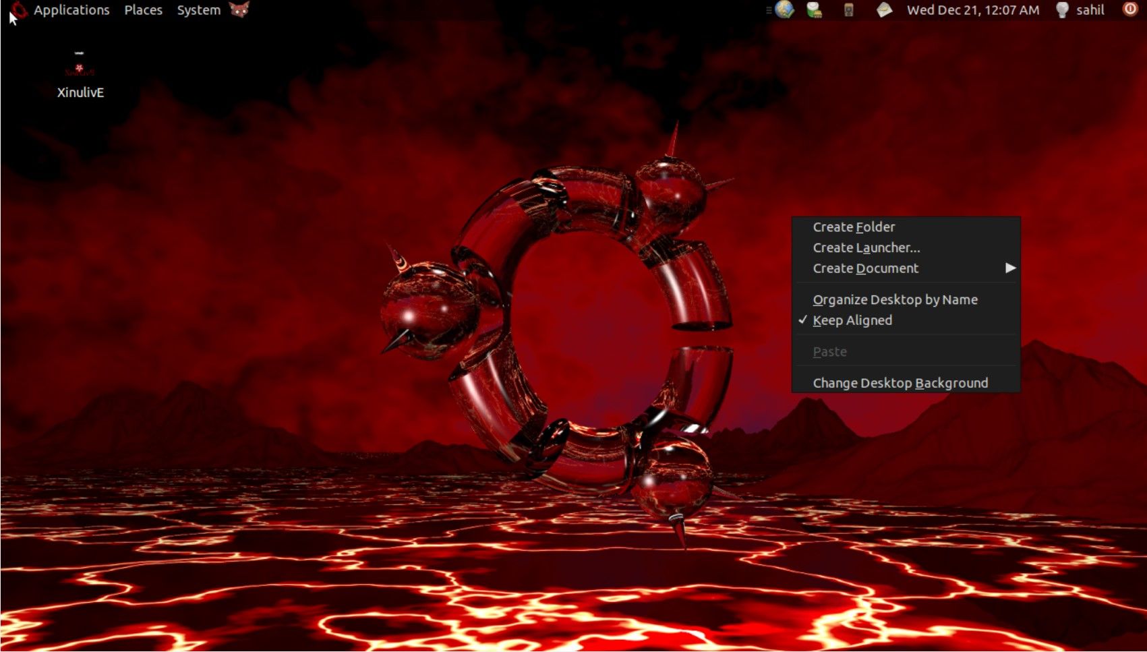Open the mail envelope indicator
This screenshot has height=652, width=1147.
[x=884, y=9]
